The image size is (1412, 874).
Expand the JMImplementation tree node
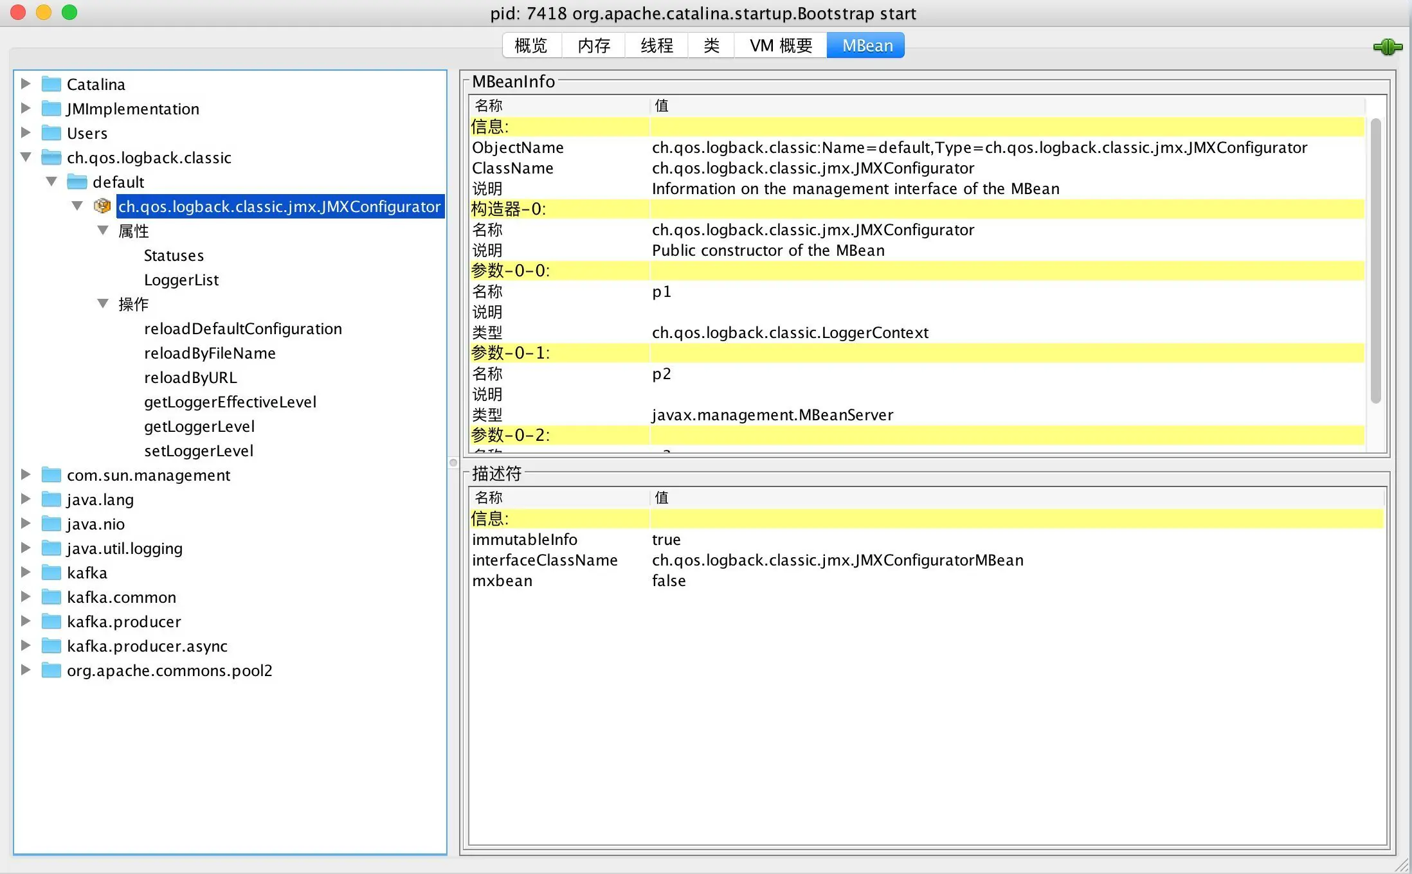coord(26,108)
